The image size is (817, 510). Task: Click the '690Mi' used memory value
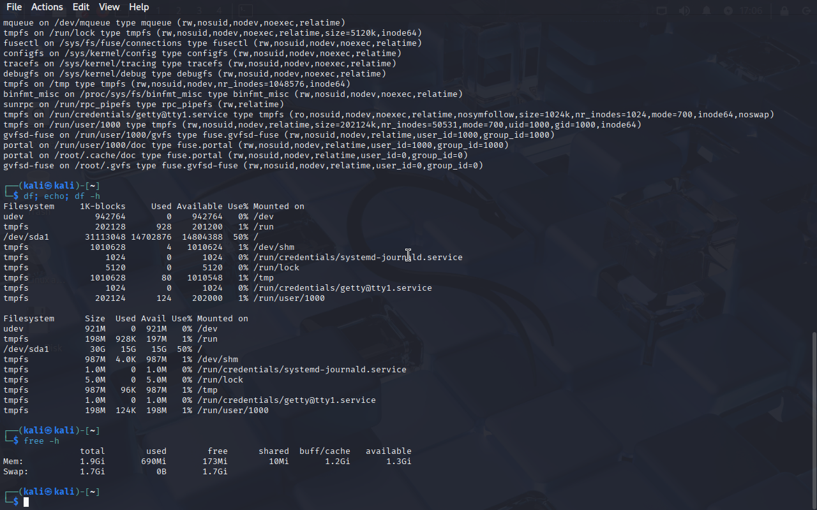154,461
